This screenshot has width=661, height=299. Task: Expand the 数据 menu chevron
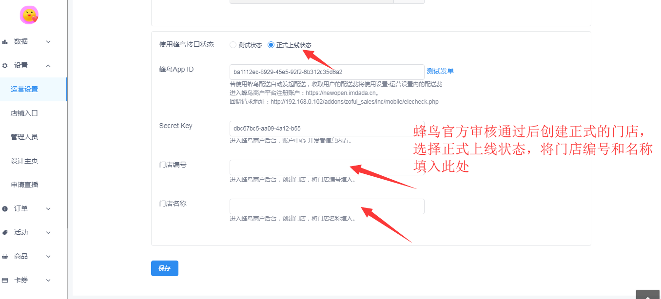tap(48, 42)
